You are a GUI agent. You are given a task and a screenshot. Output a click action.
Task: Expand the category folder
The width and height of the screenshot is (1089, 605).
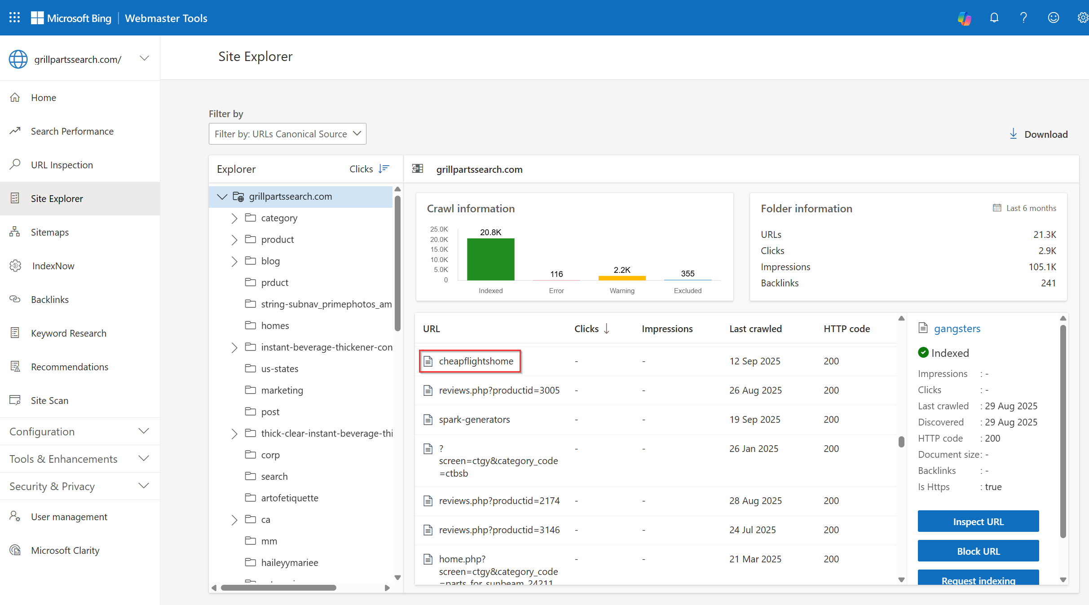[234, 218]
